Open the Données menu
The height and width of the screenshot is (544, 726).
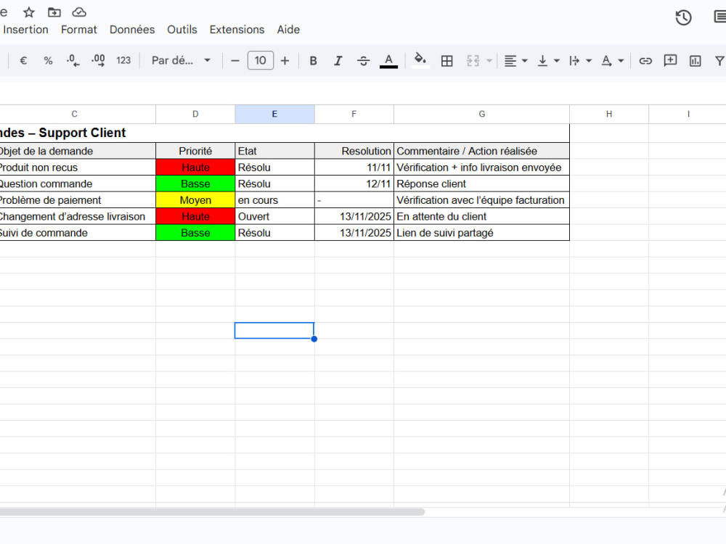pos(132,30)
